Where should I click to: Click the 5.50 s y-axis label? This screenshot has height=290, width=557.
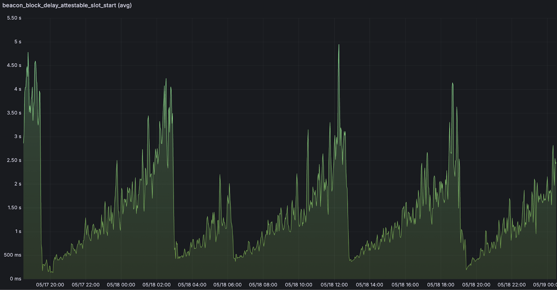coord(14,18)
